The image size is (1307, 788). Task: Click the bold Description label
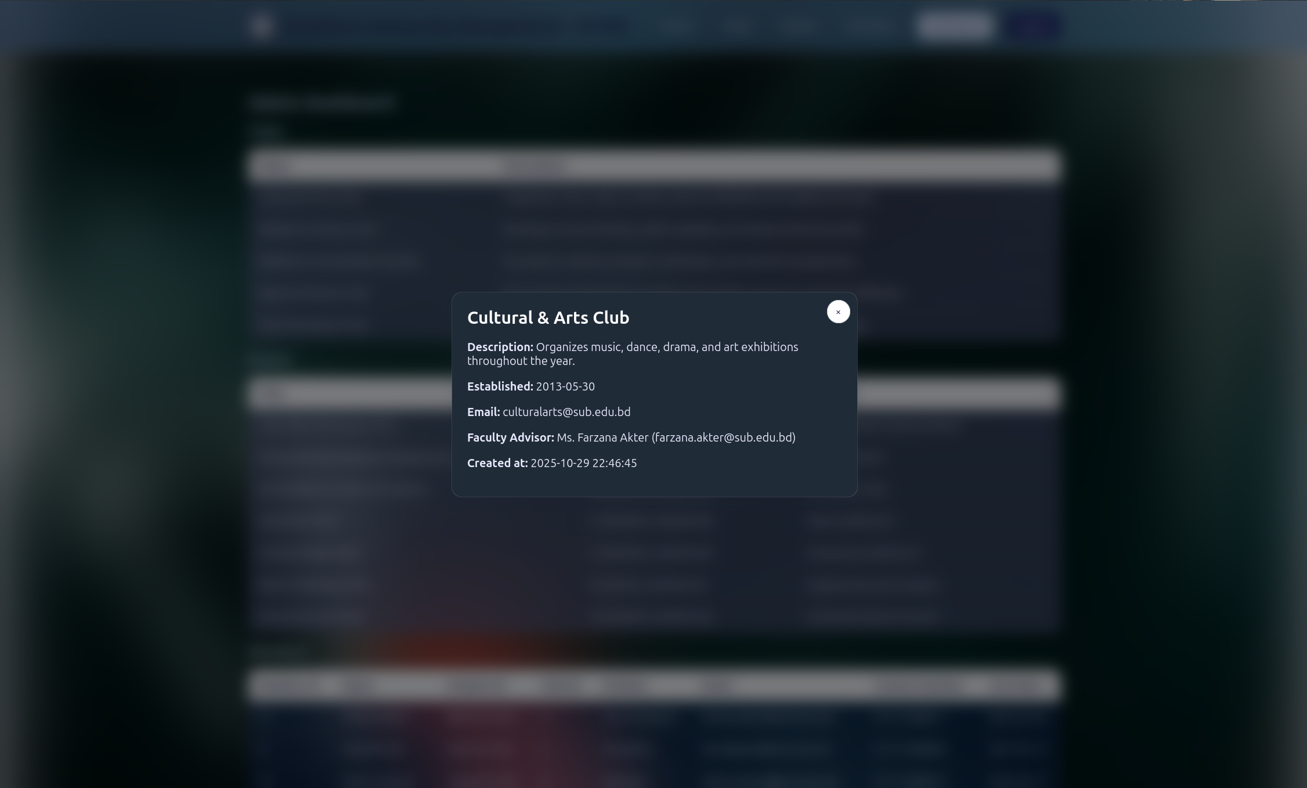click(x=500, y=346)
